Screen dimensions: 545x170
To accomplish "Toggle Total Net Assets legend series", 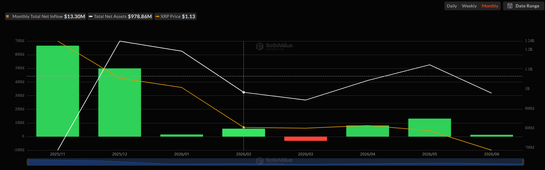I will pyautogui.click(x=120, y=16).
